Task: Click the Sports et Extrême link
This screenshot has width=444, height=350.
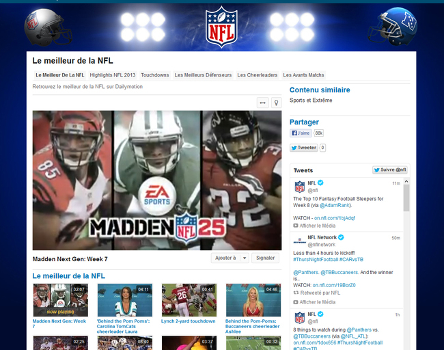Action: click(311, 100)
